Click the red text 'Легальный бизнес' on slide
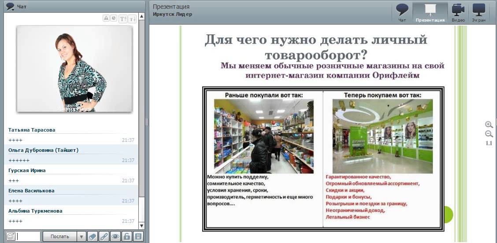Viewport: 497px width, 243px height. (348, 217)
